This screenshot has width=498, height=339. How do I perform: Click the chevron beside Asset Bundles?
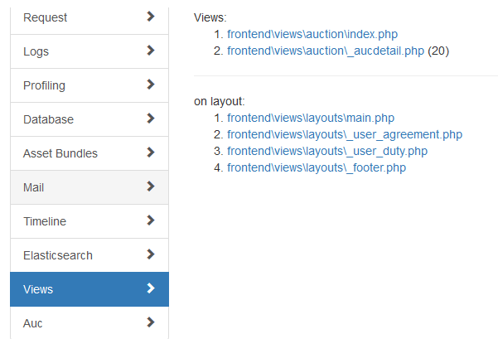pos(150,153)
